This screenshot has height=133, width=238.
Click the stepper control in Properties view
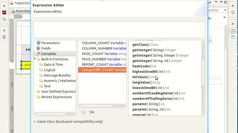tap(210, 40)
